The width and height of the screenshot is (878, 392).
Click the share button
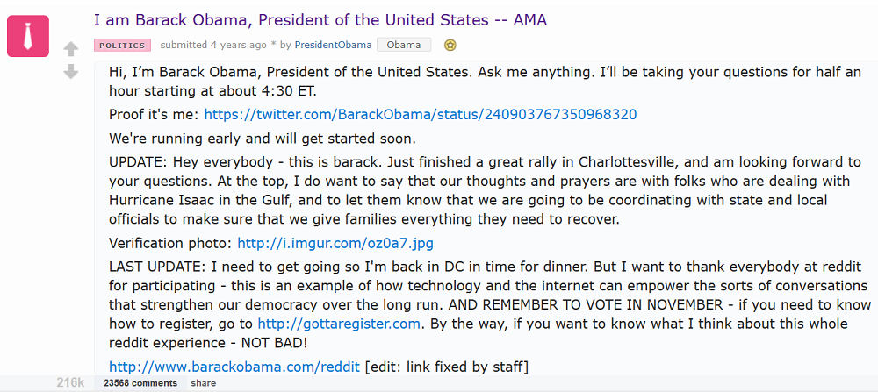point(204,383)
